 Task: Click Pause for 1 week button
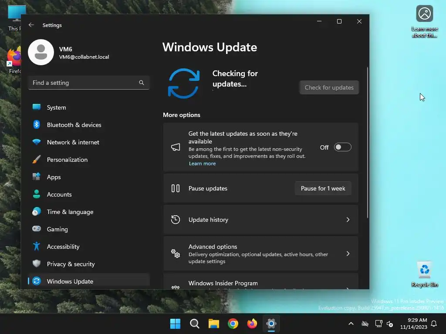pos(323,188)
